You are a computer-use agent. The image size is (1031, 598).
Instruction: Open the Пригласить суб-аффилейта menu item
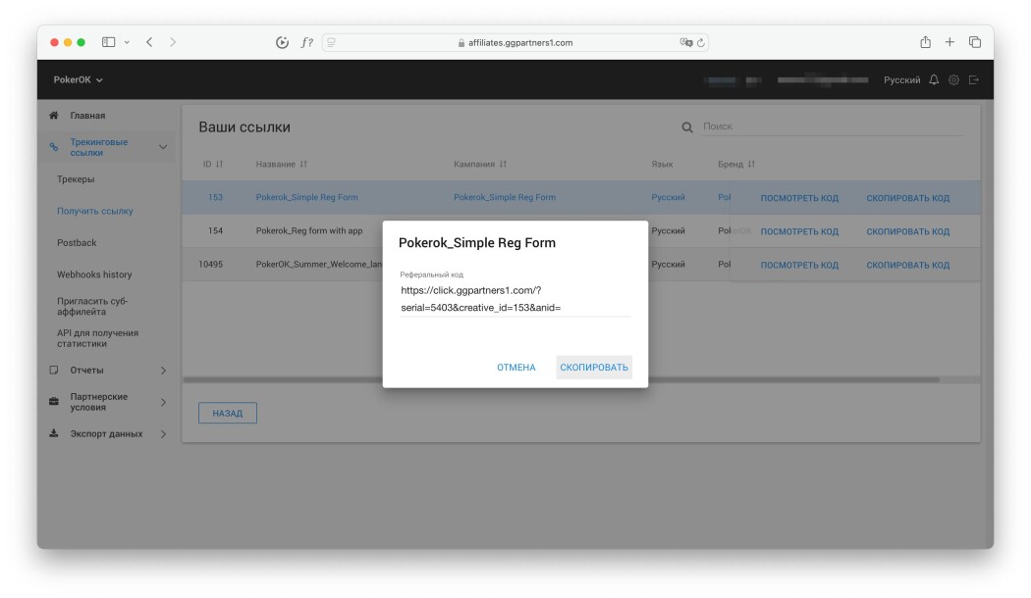point(92,307)
